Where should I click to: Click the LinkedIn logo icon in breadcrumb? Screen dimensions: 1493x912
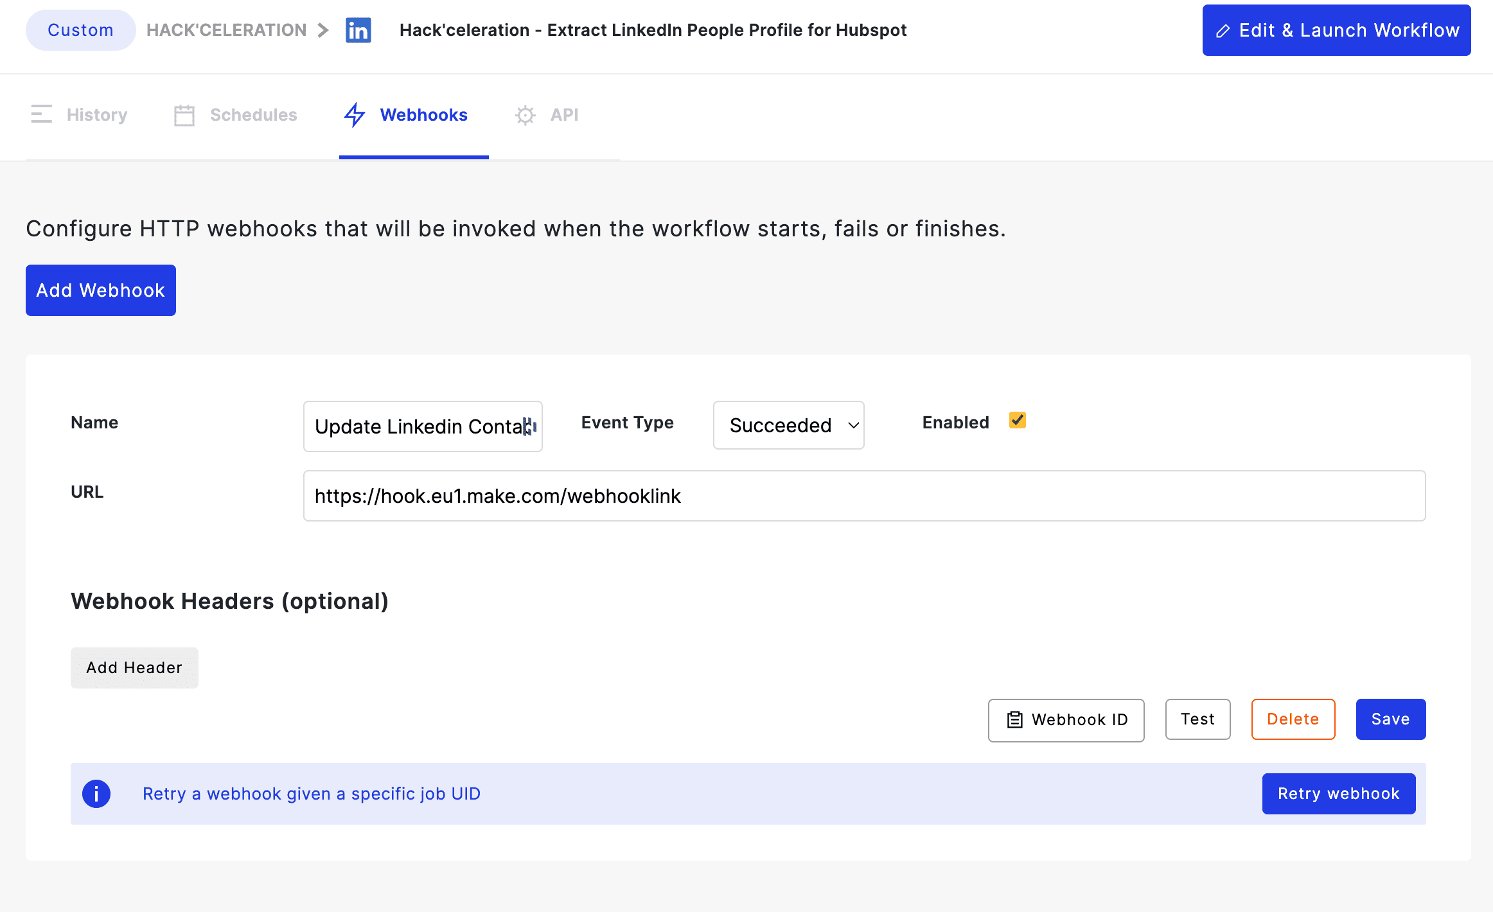358,30
